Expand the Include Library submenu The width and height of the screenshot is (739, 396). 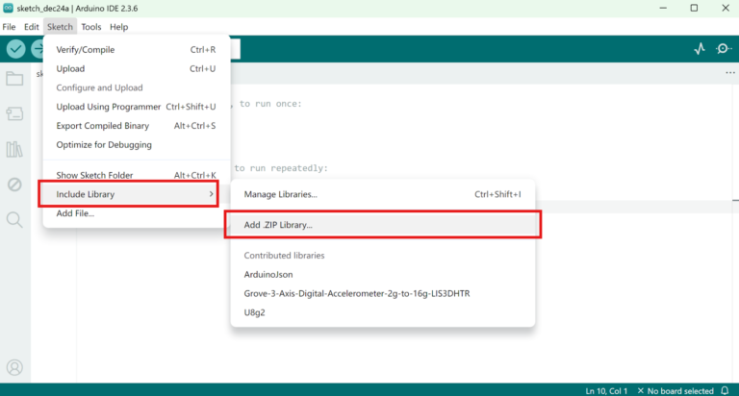point(129,194)
